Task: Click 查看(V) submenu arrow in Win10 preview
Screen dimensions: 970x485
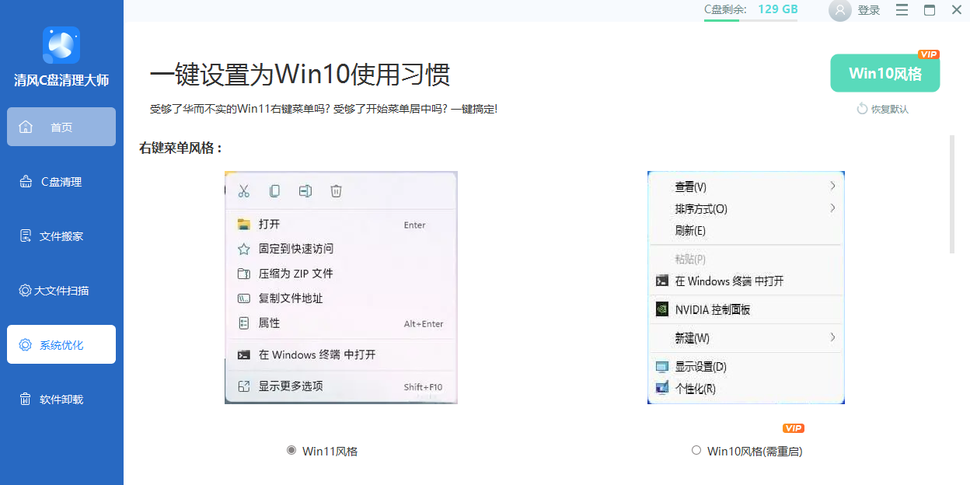Action: pos(832,186)
